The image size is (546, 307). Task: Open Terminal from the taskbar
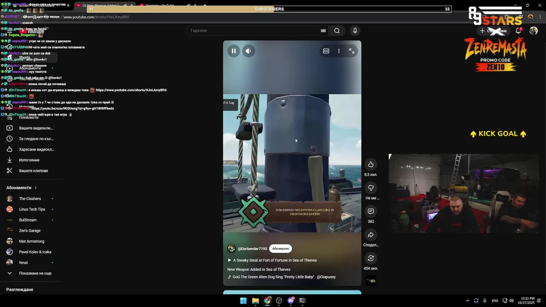click(x=302, y=301)
